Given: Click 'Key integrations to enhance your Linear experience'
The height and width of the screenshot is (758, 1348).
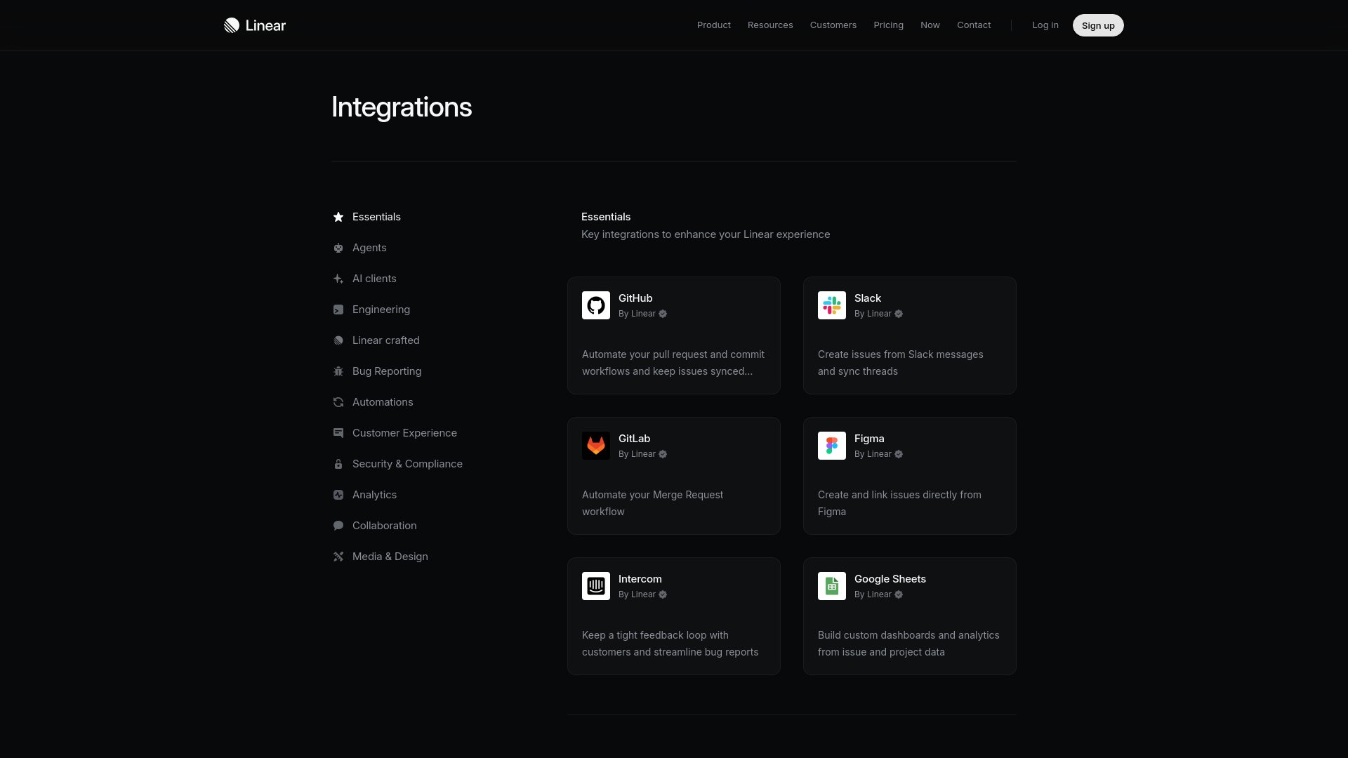Looking at the screenshot, I should click(706, 234).
